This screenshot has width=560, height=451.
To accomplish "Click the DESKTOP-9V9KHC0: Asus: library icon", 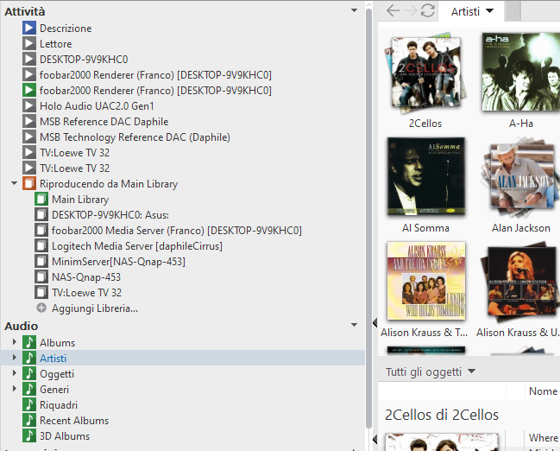I will click(41, 214).
